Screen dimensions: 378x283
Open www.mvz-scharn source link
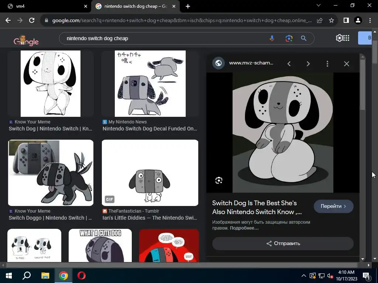[x=251, y=63]
